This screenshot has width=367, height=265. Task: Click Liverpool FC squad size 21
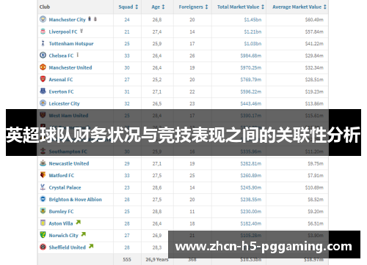[x=127, y=31]
